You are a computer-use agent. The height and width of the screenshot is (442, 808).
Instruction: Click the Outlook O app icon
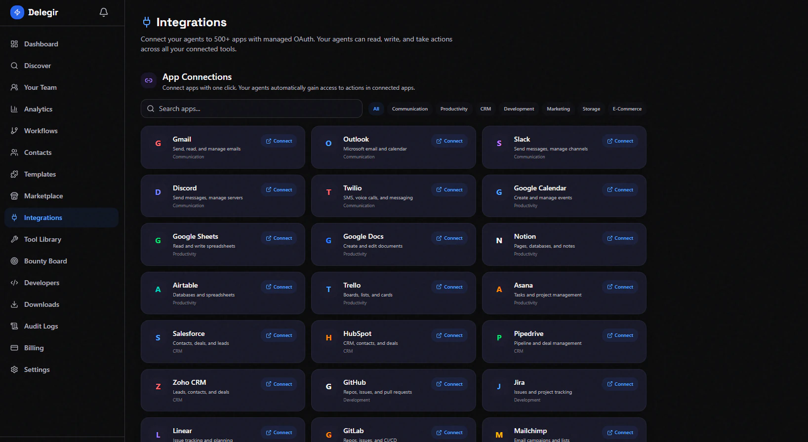[x=328, y=144]
